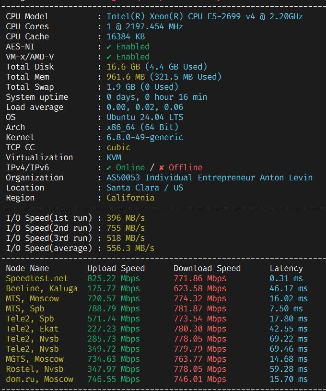Click the Download Speed column header
Viewport: 326px width, 391px height.
click(x=207, y=268)
